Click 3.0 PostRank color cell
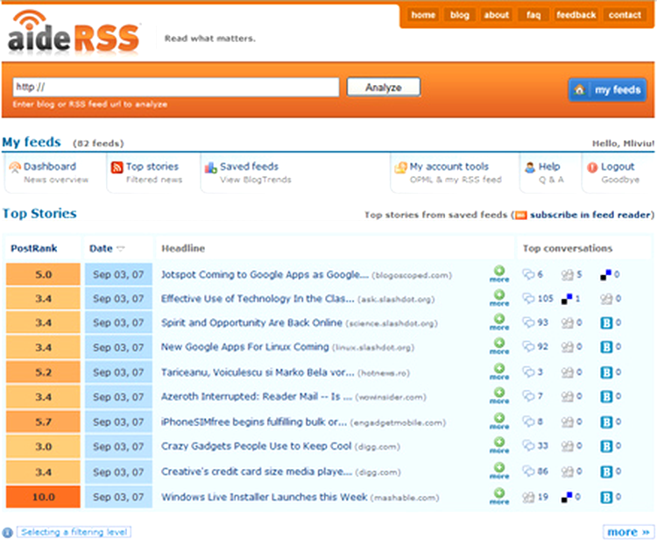The height and width of the screenshot is (547, 657). point(43,446)
